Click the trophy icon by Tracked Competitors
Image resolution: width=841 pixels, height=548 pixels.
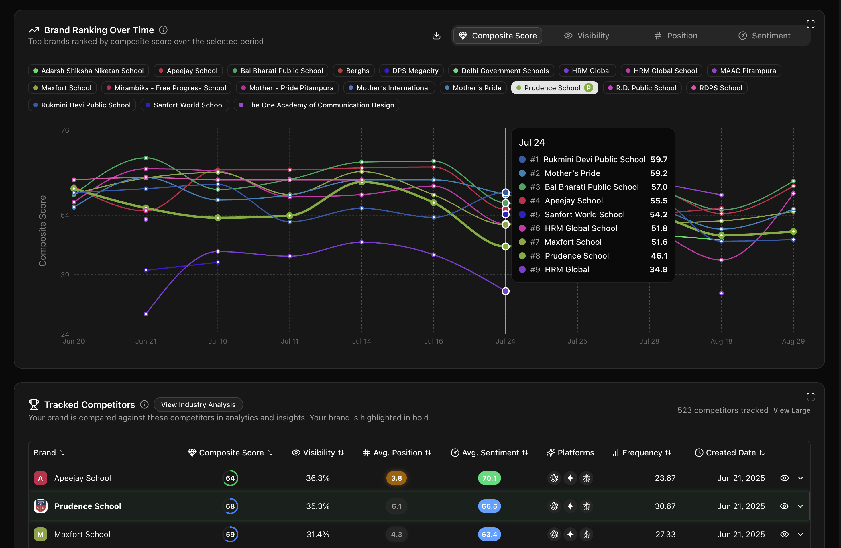[34, 404]
